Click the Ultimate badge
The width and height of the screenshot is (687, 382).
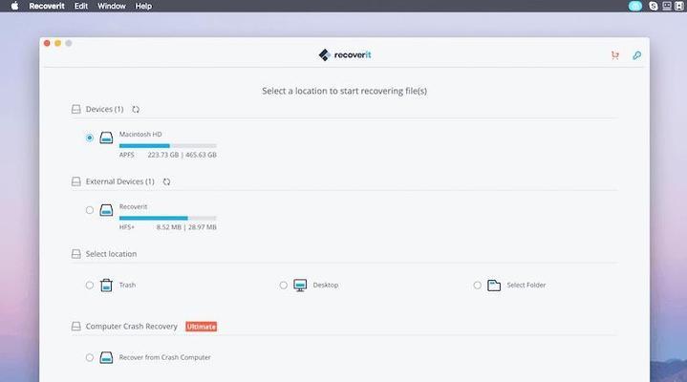click(x=201, y=327)
